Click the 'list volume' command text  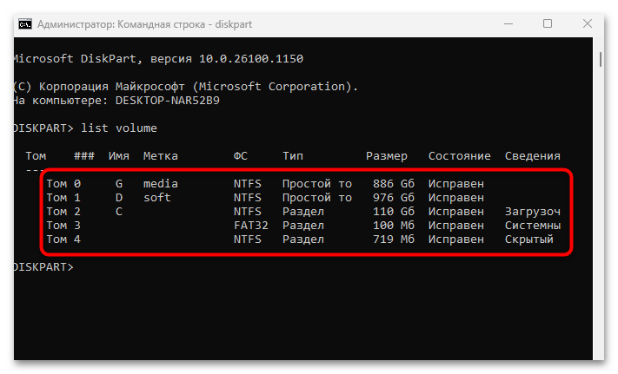[118, 128]
